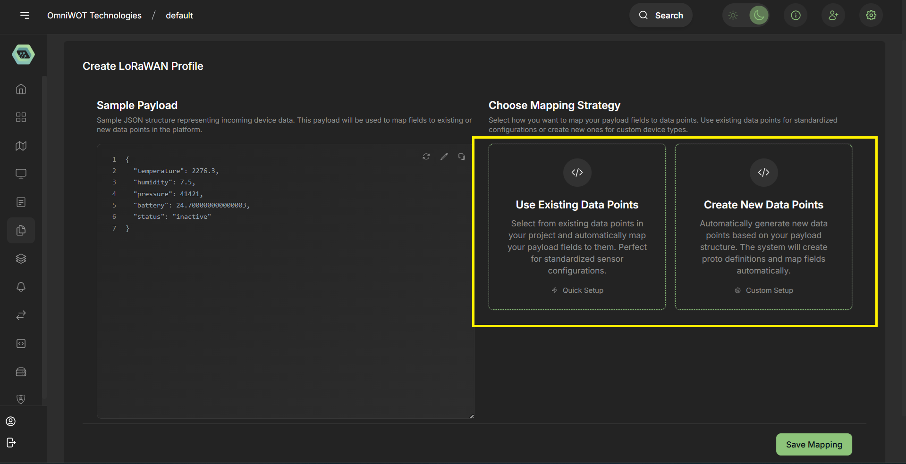The image size is (906, 464).
Task: Open the default project breadcrumb
Action: [179, 15]
